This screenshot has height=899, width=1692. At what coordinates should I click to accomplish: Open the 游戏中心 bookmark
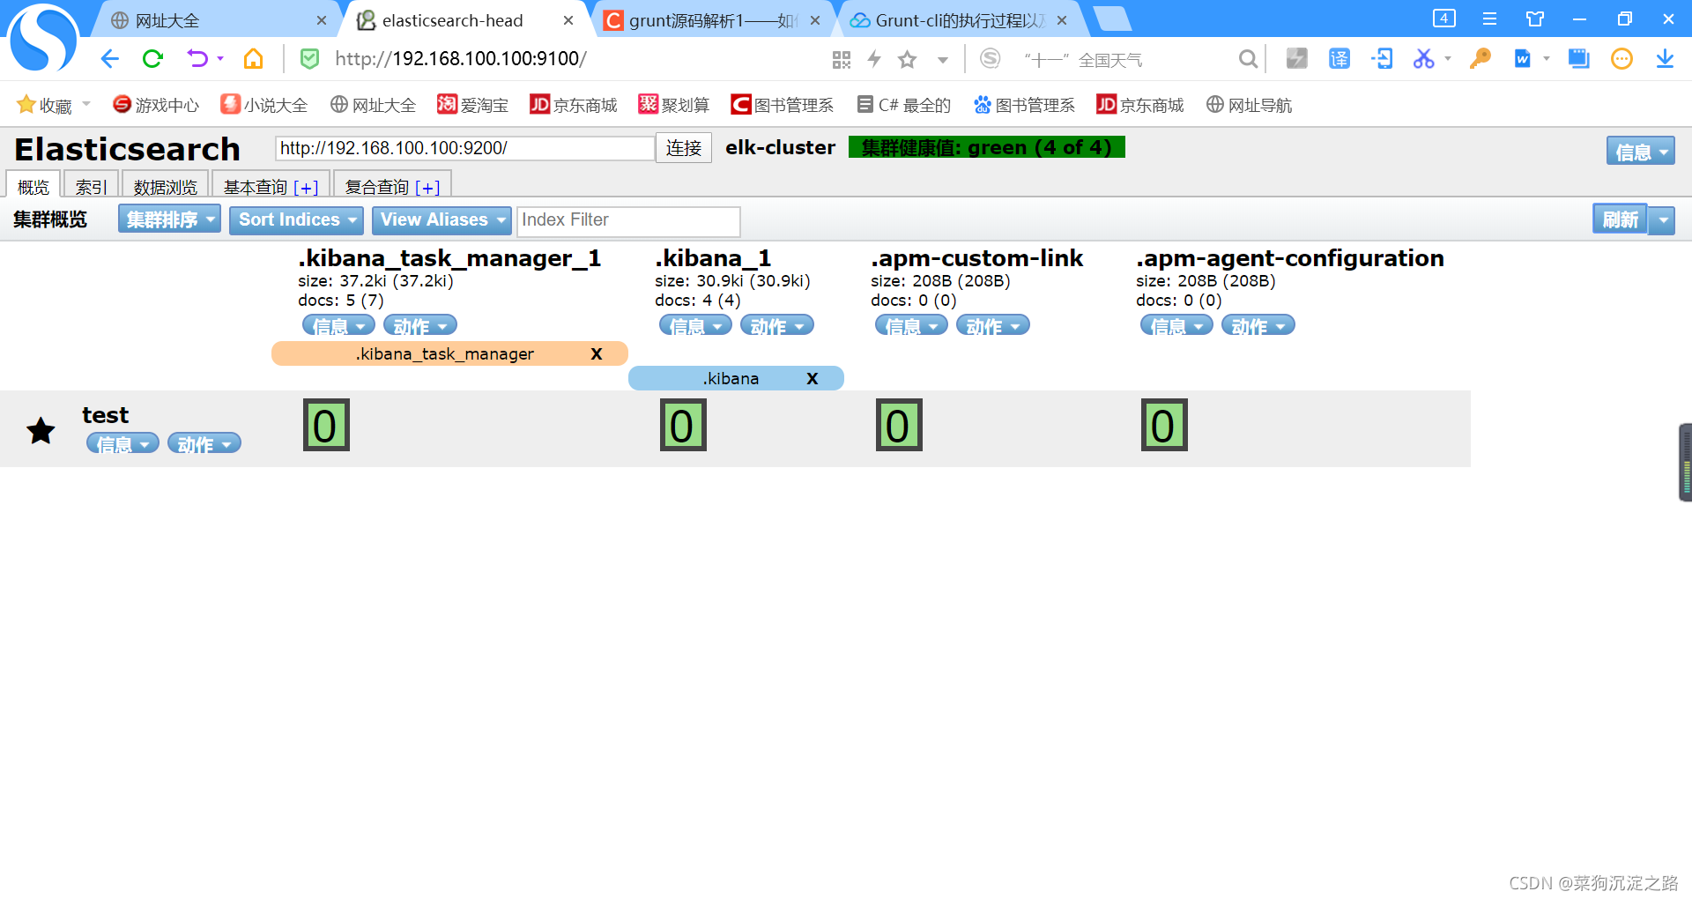[156, 105]
